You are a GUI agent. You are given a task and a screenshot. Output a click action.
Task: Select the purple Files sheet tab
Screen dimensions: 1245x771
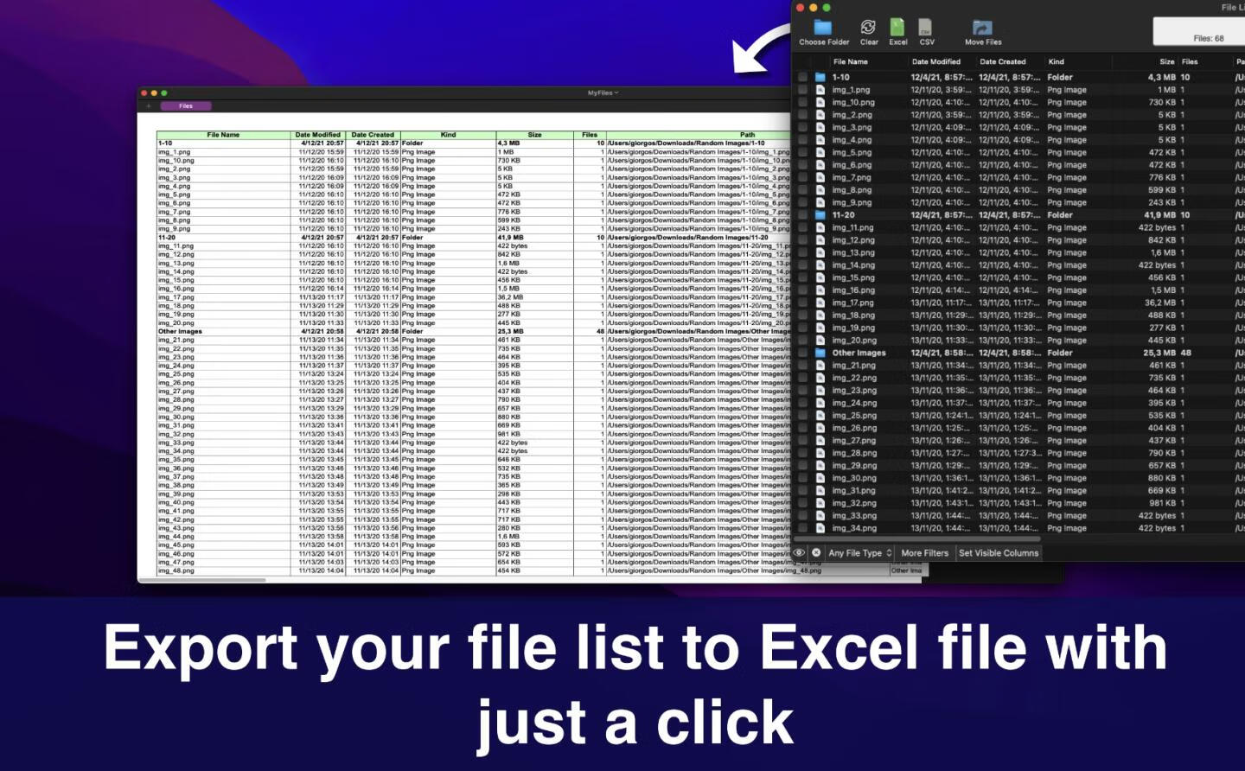pyautogui.click(x=186, y=106)
